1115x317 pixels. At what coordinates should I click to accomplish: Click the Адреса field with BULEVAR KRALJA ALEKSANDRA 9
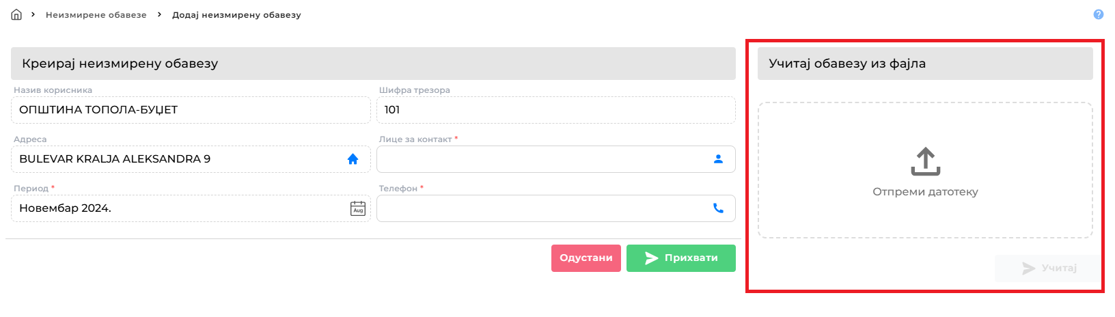point(191,159)
